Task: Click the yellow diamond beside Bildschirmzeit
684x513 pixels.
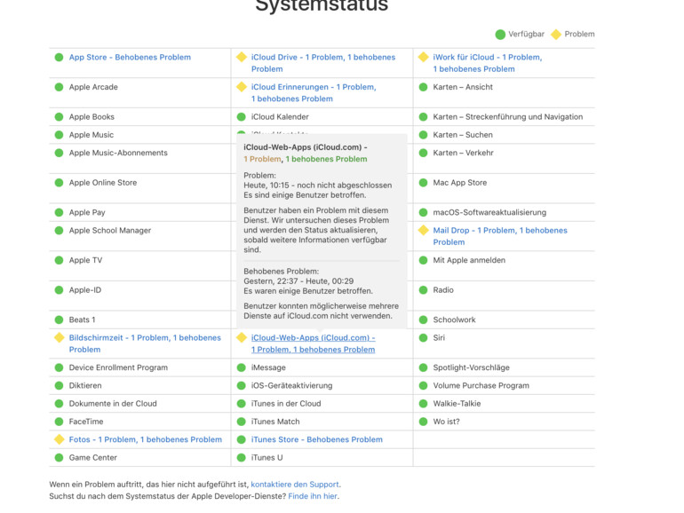Action: 60,338
